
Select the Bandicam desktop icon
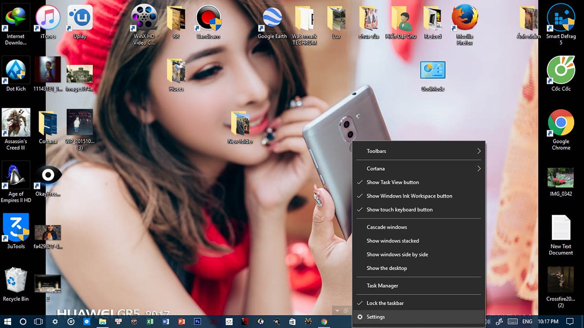coord(208,22)
